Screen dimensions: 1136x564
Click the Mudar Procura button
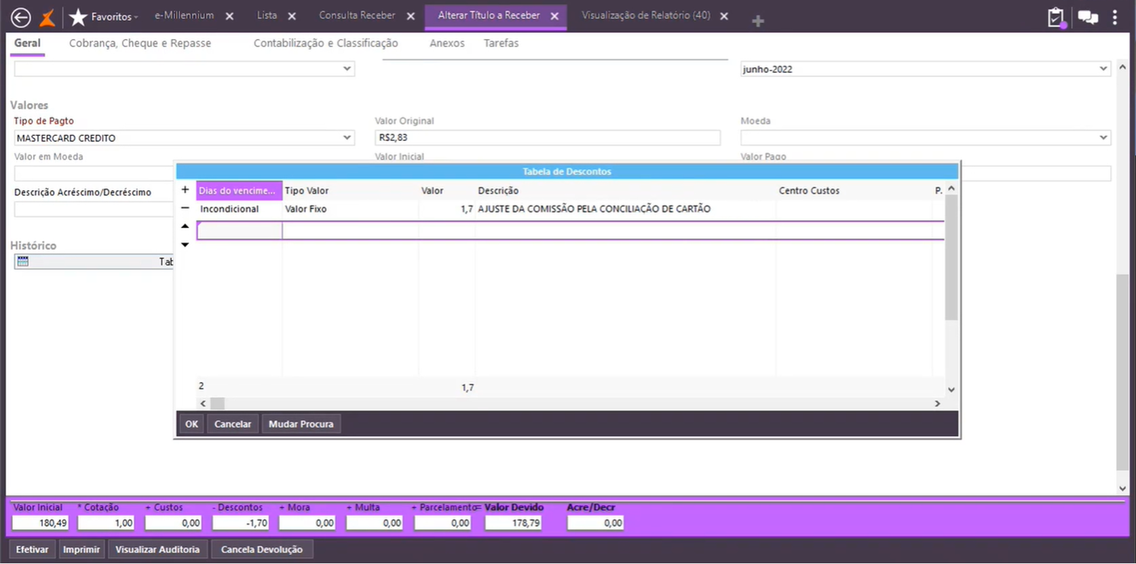301,424
